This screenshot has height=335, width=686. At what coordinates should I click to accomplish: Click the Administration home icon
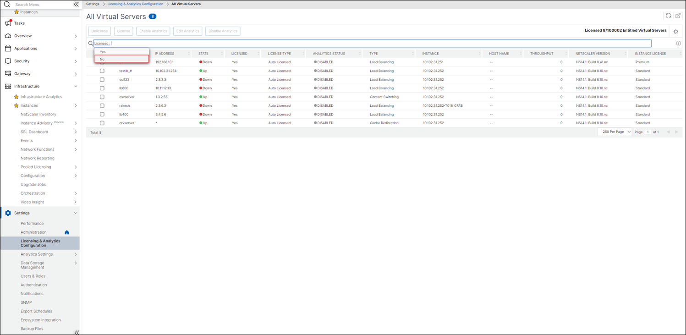[x=66, y=232]
